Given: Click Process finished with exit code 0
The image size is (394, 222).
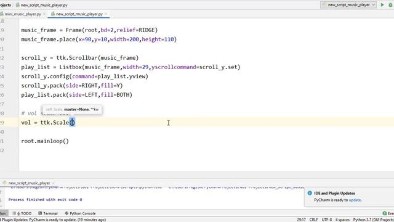Looking at the screenshot, I should click(x=45, y=200).
